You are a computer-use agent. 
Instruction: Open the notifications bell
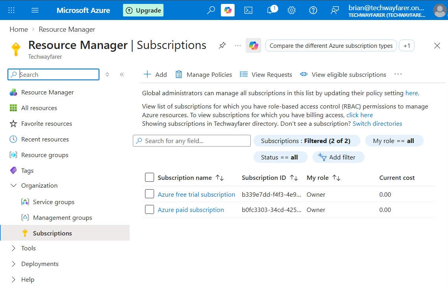pos(272,10)
